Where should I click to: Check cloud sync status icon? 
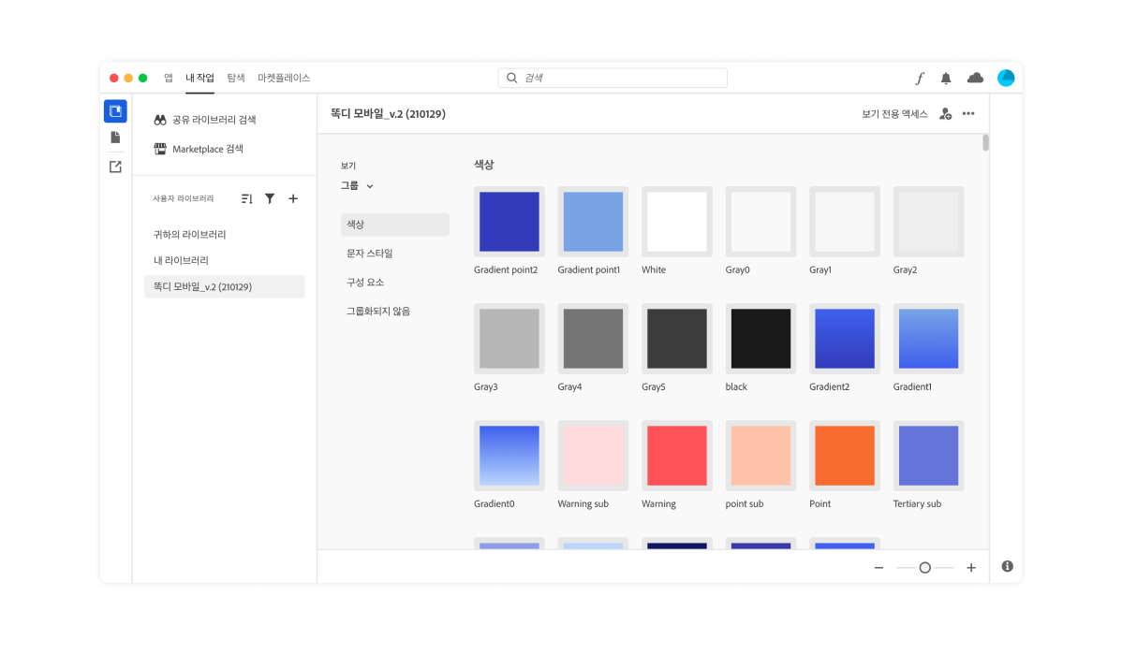point(975,78)
